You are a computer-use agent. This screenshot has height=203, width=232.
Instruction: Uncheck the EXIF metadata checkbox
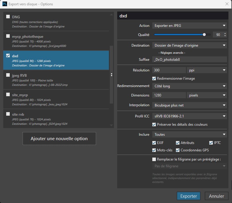[x=154, y=143]
